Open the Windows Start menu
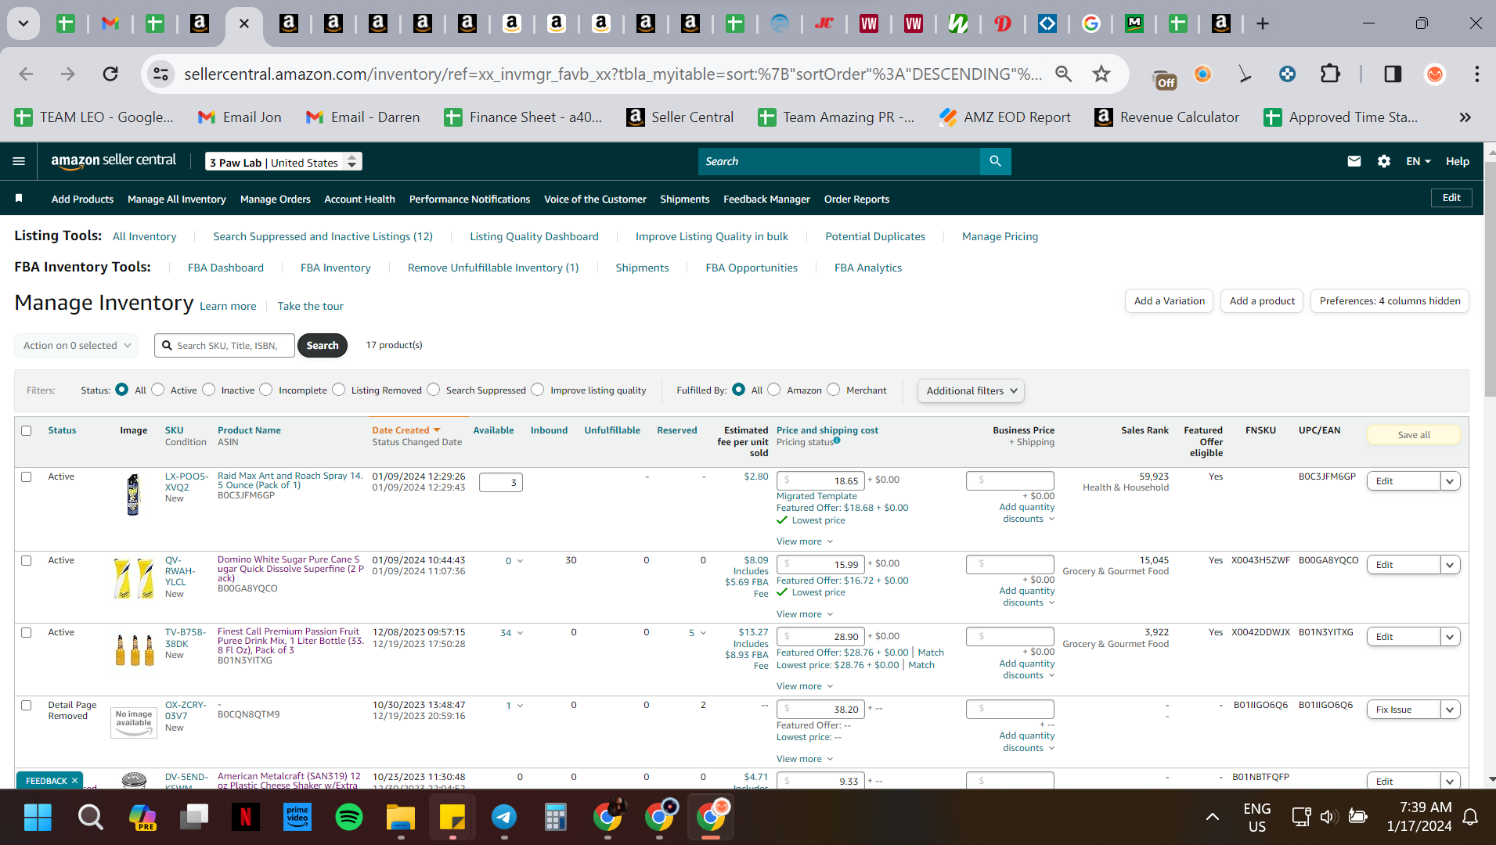The image size is (1496, 845). point(38,818)
